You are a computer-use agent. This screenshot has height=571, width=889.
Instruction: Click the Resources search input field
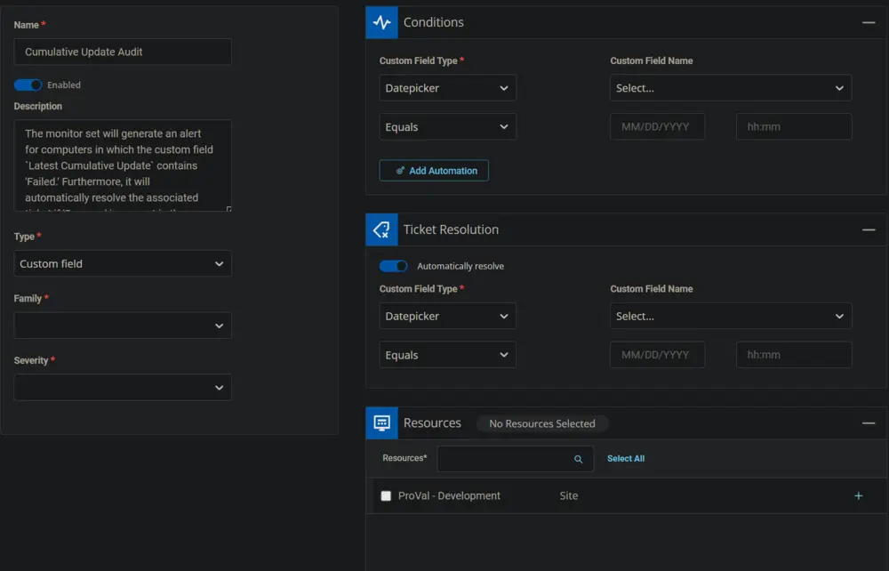click(516, 459)
